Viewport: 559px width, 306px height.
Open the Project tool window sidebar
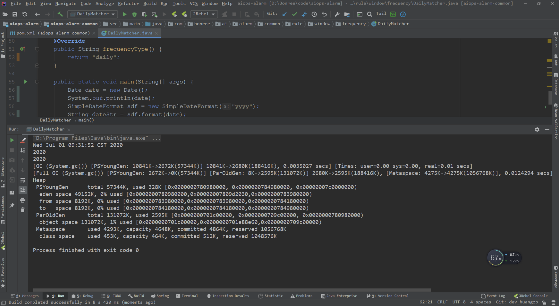pos(3,45)
